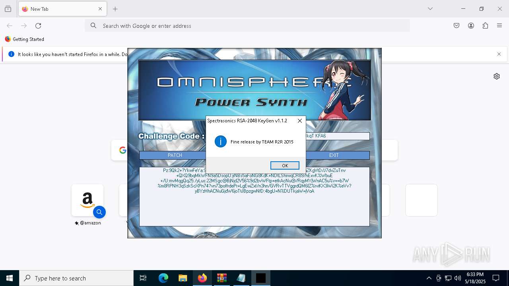Click the network tray icon
Screen dimensions: 509x286
tap(448, 278)
